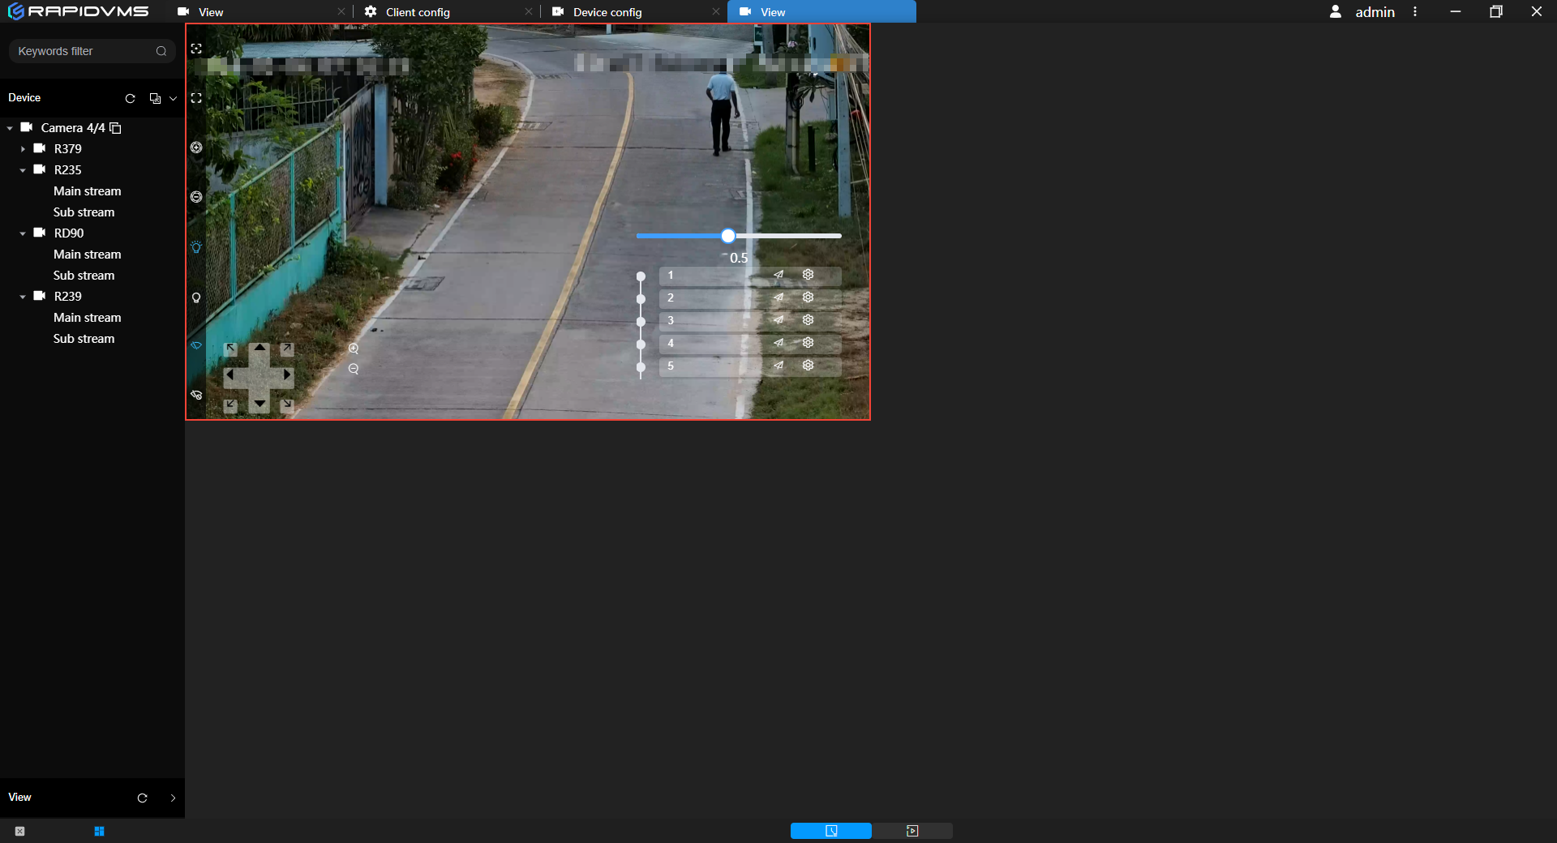Open the Client config tab

point(418,12)
